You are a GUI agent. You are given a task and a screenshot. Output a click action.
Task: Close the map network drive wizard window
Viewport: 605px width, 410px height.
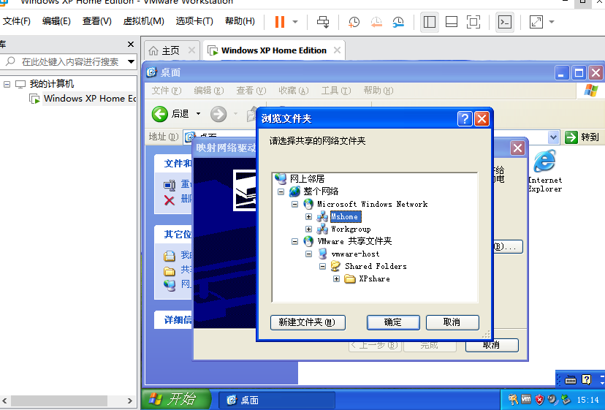pyautogui.click(x=517, y=148)
